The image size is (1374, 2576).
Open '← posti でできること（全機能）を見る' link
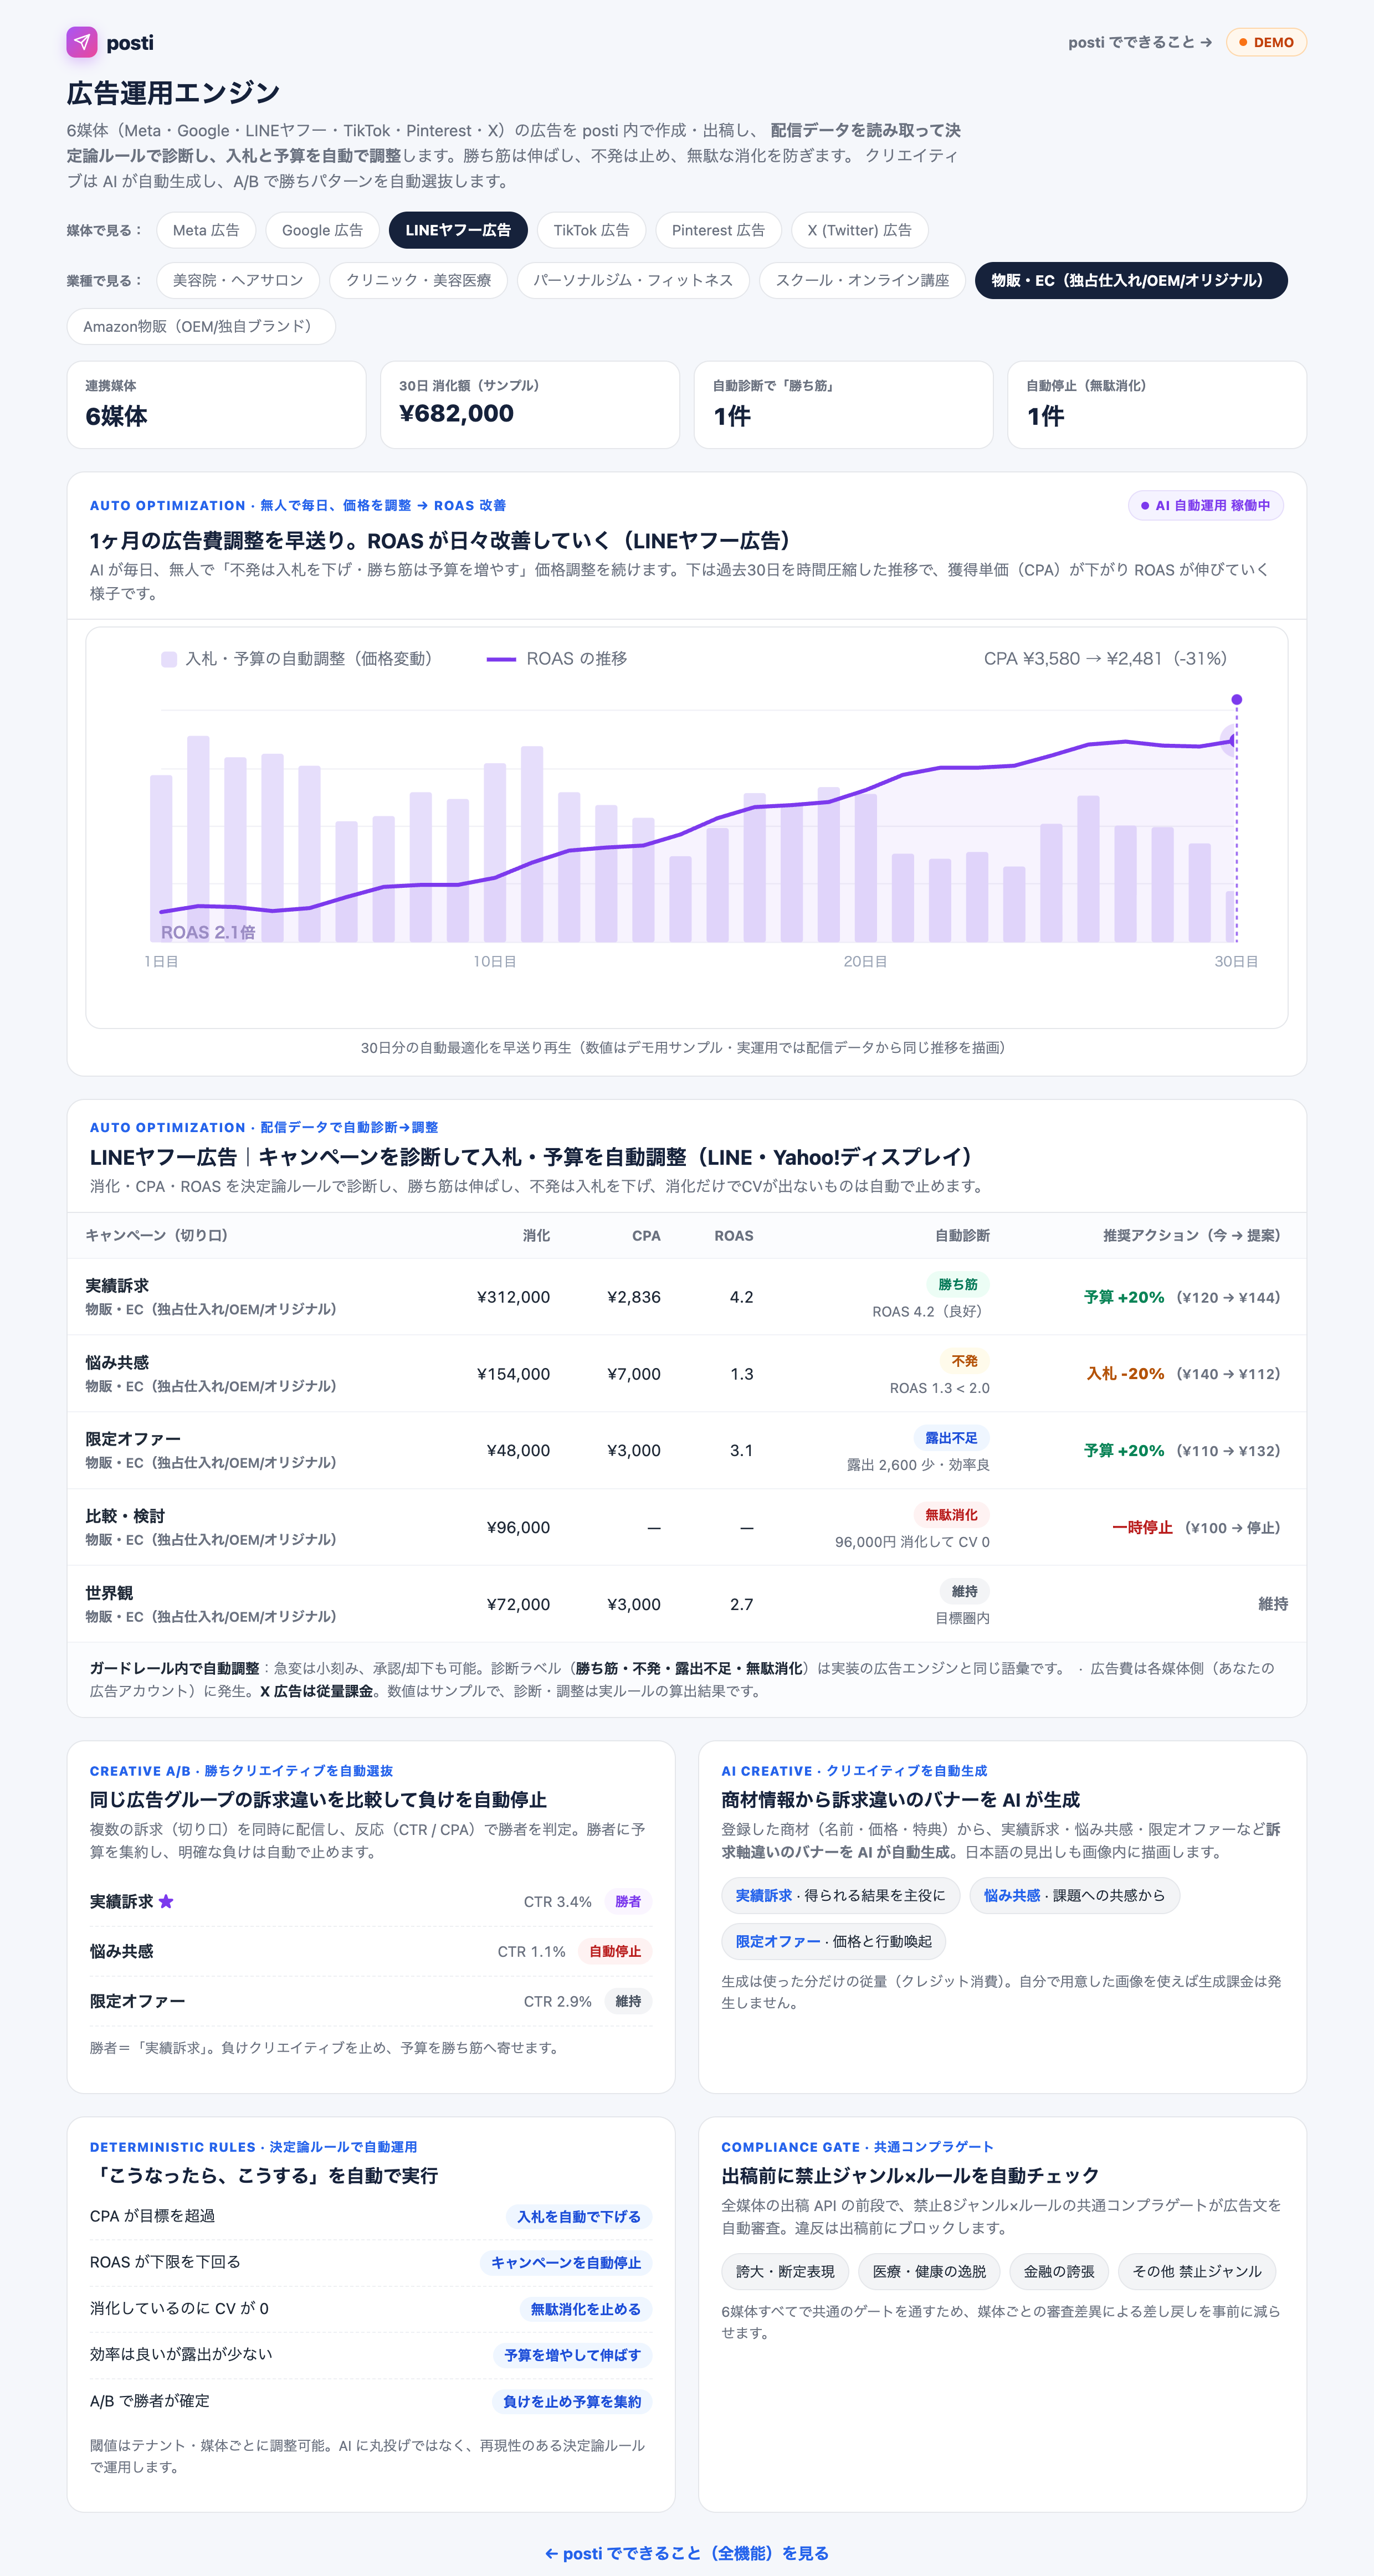[687, 2553]
